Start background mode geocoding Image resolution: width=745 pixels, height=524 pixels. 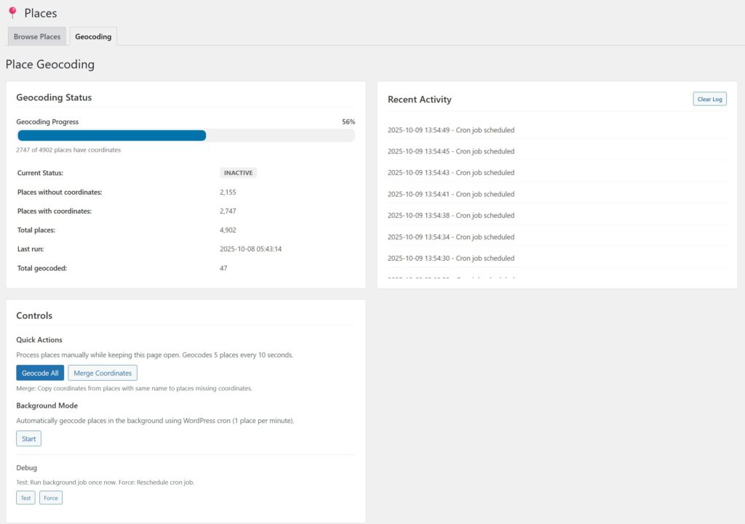pyautogui.click(x=28, y=438)
